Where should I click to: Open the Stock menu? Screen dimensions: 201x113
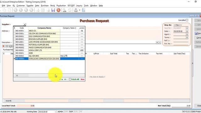click(x=52, y=6)
